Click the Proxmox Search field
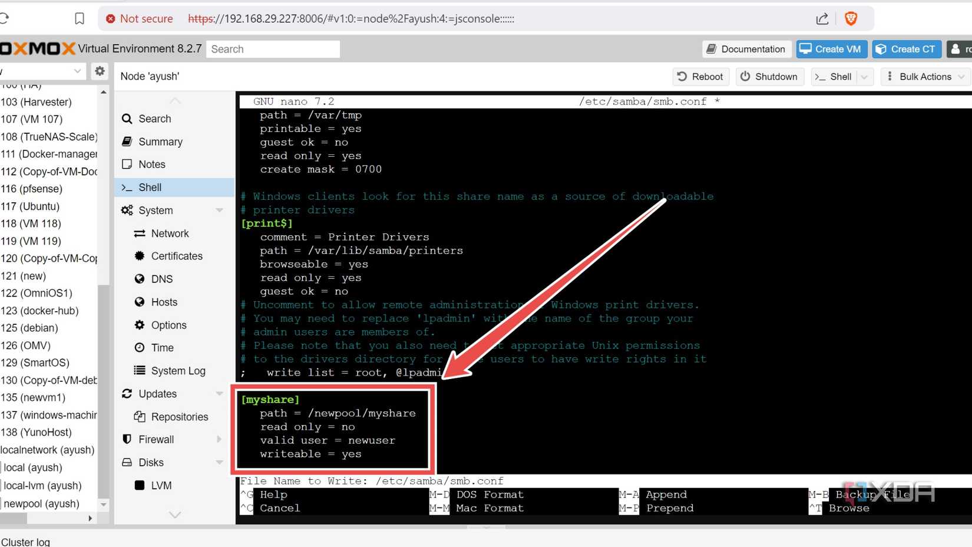 pos(273,49)
